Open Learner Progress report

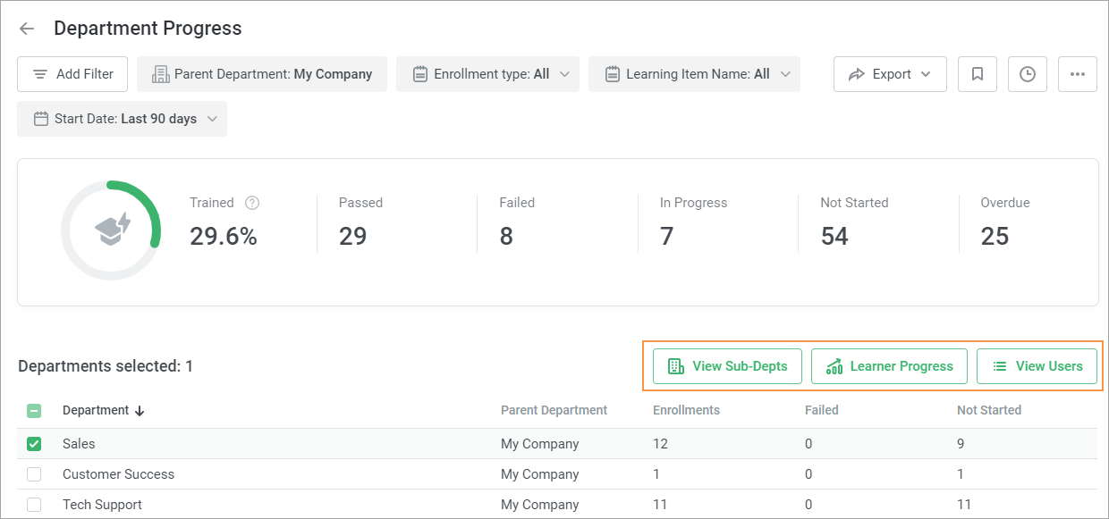point(889,366)
